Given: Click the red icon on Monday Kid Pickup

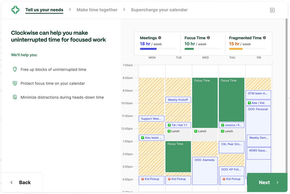Looking at the screenshot, I should click(x=142, y=179).
